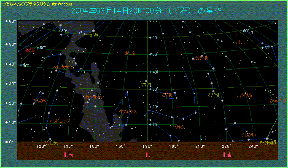
Task: Select the きりん constellation label
Action: (x=130, y=53)
